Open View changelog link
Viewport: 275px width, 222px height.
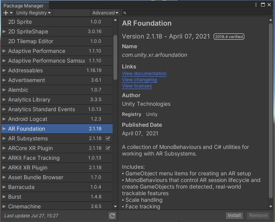click(139, 80)
